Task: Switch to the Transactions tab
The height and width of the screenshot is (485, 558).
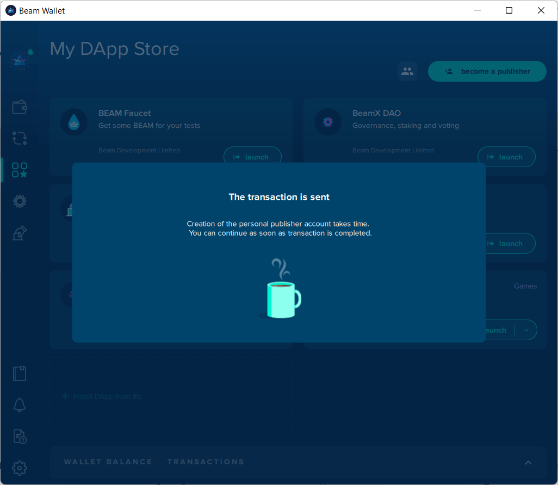Action: 206,462
